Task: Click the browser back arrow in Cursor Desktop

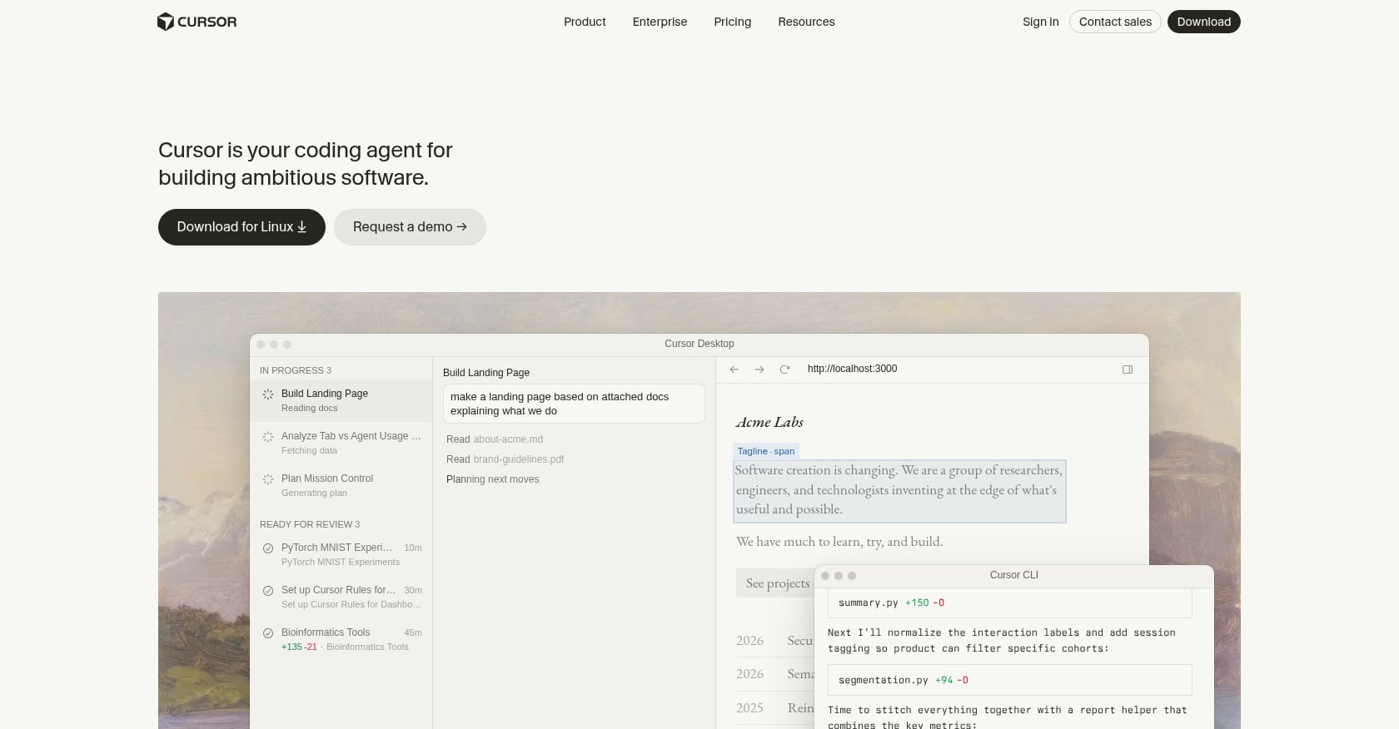Action: (734, 369)
